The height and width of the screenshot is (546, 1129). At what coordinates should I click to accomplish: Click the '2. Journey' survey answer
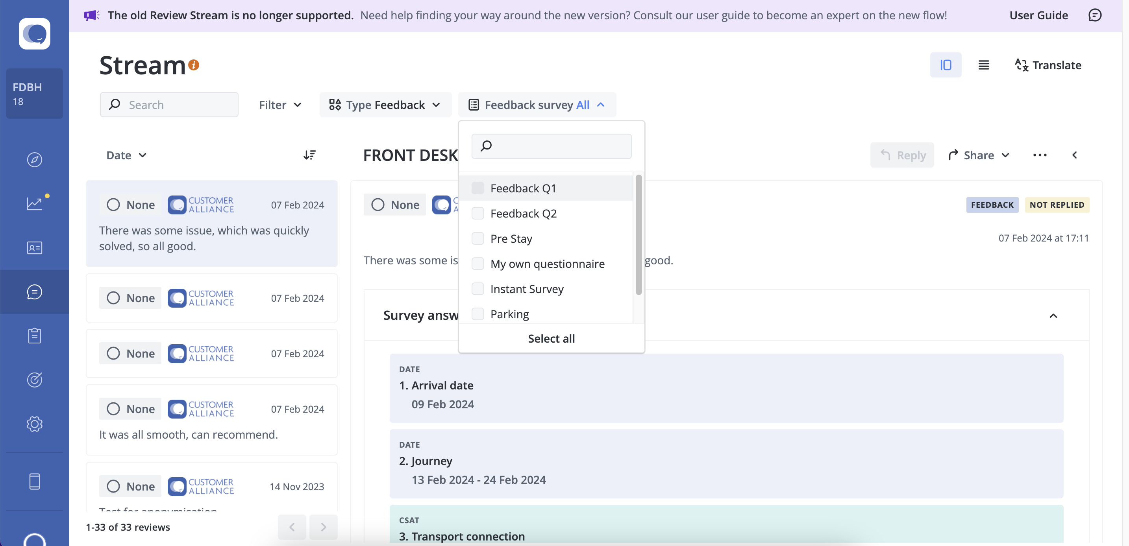coord(726,464)
